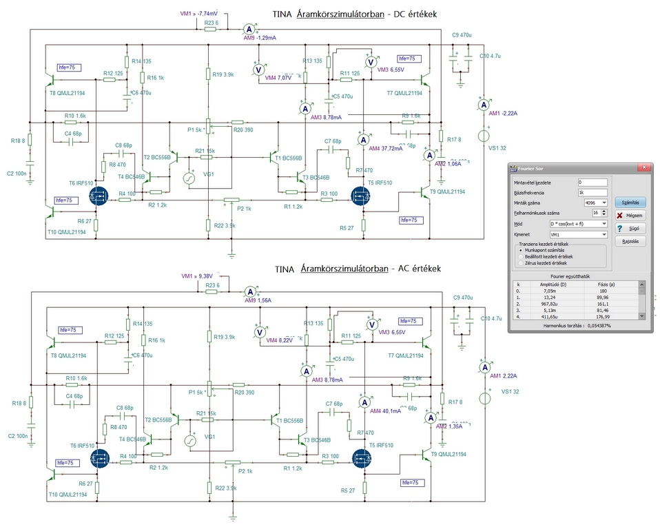Viewport: 660px width, 529px height.
Task: Click the AM1 ammeter in AC schematic
Action: click(x=485, y=368)
